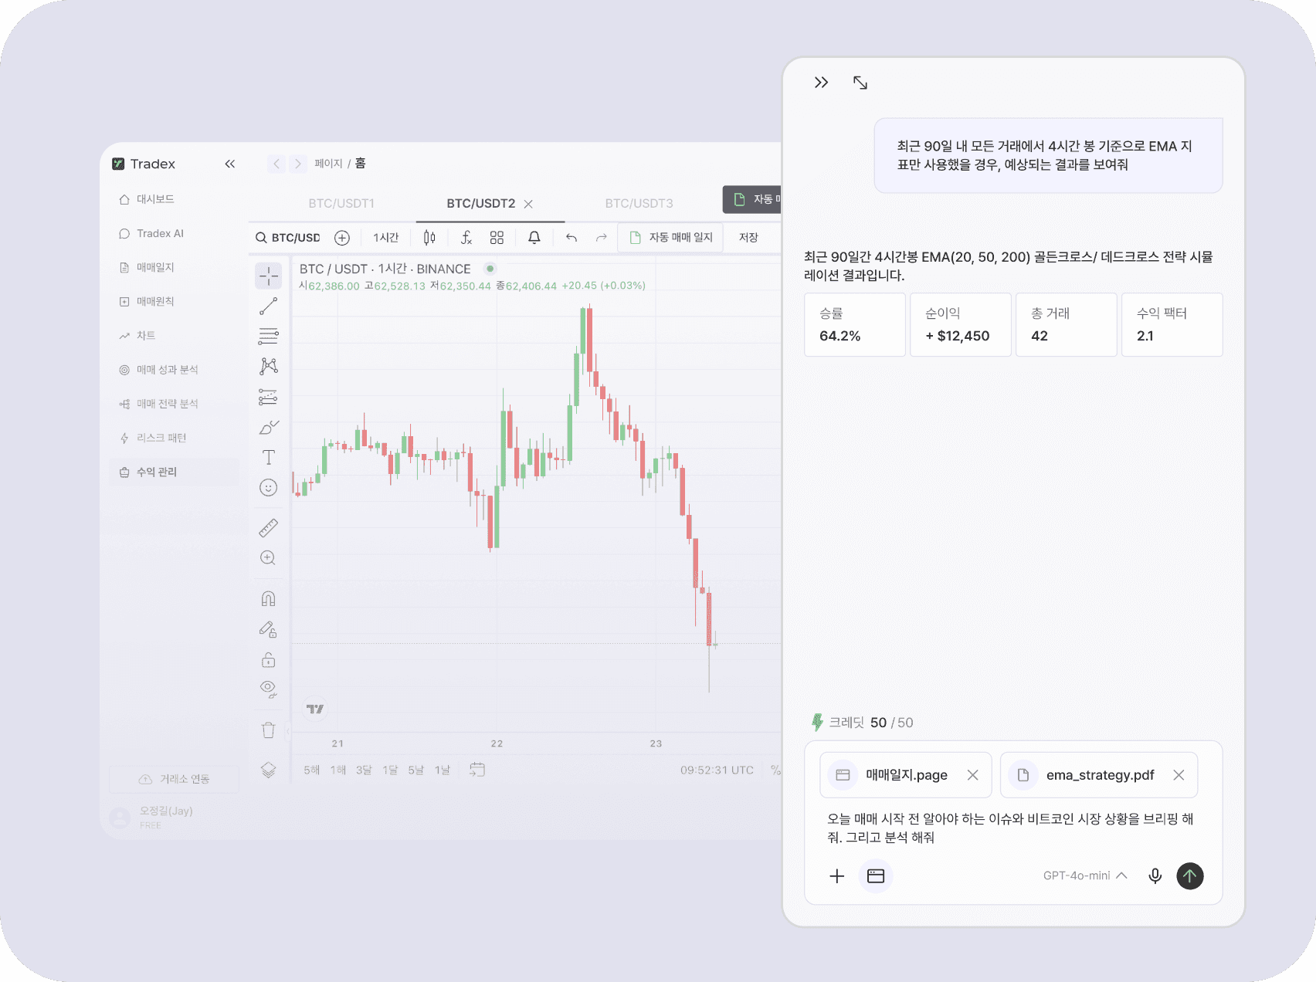Click the 저장 save button

click(x=748, y=237)
